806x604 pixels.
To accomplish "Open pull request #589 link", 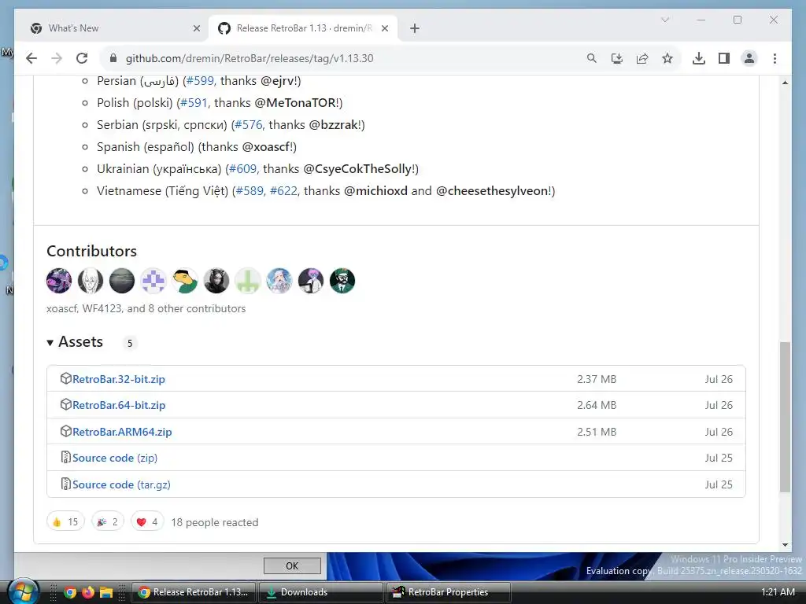I will 250,191.
